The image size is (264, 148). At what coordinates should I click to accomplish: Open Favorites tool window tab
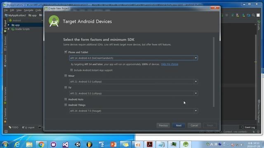pos(5,115)
